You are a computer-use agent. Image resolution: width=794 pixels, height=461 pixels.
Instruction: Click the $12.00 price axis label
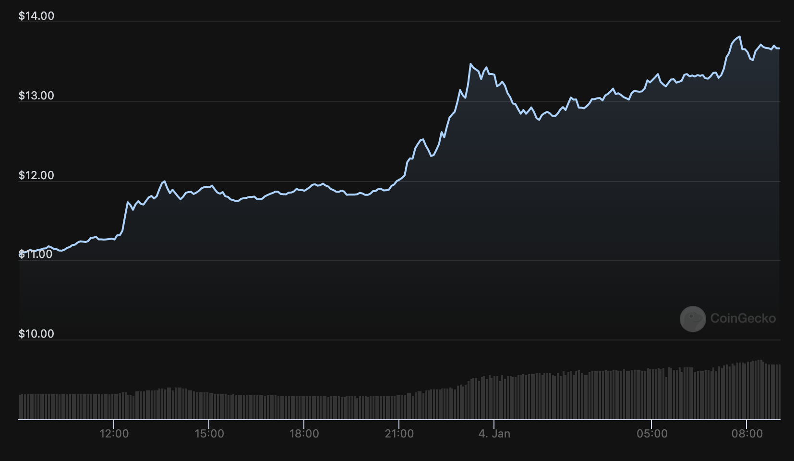(x=36, y=175)
